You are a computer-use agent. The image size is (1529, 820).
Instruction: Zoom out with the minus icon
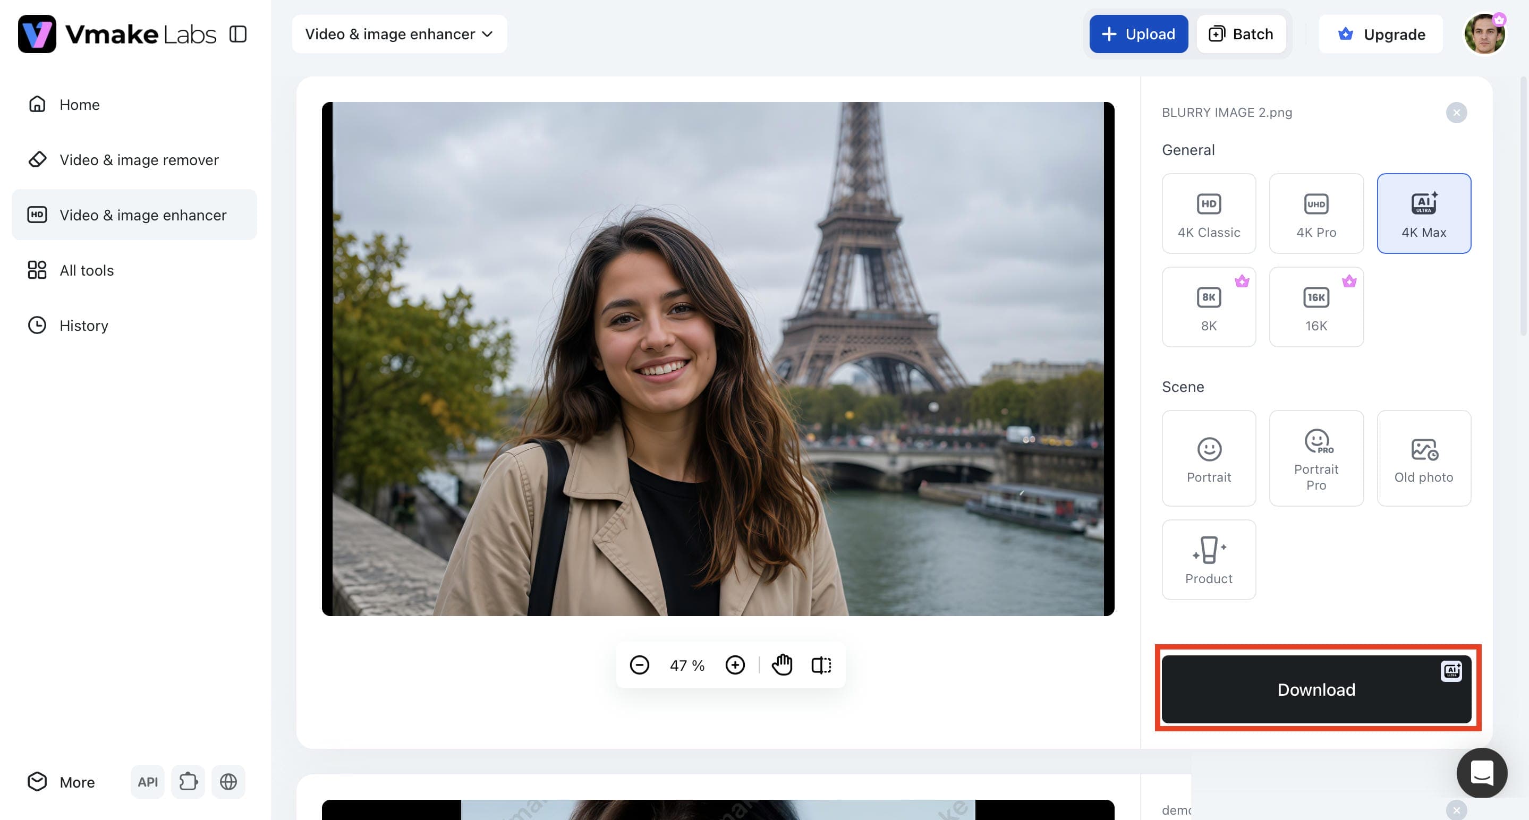(x=639, y=665)
